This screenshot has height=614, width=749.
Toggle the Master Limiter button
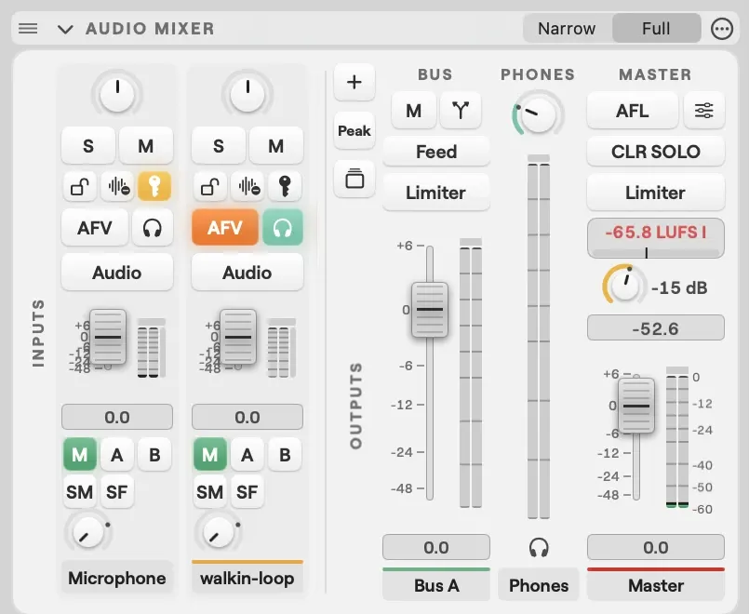pyautogui.click(x=656, y=193)
